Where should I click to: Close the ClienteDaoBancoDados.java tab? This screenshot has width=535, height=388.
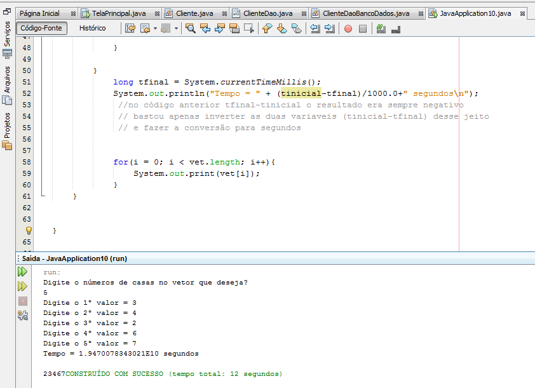pos(421,13)
